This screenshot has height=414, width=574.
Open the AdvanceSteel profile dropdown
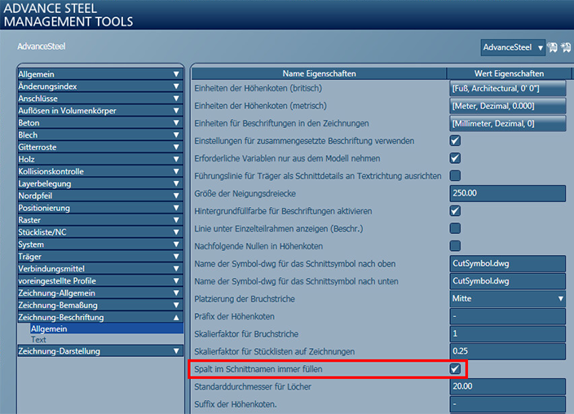pyautogui.click(x=513, y=47)
